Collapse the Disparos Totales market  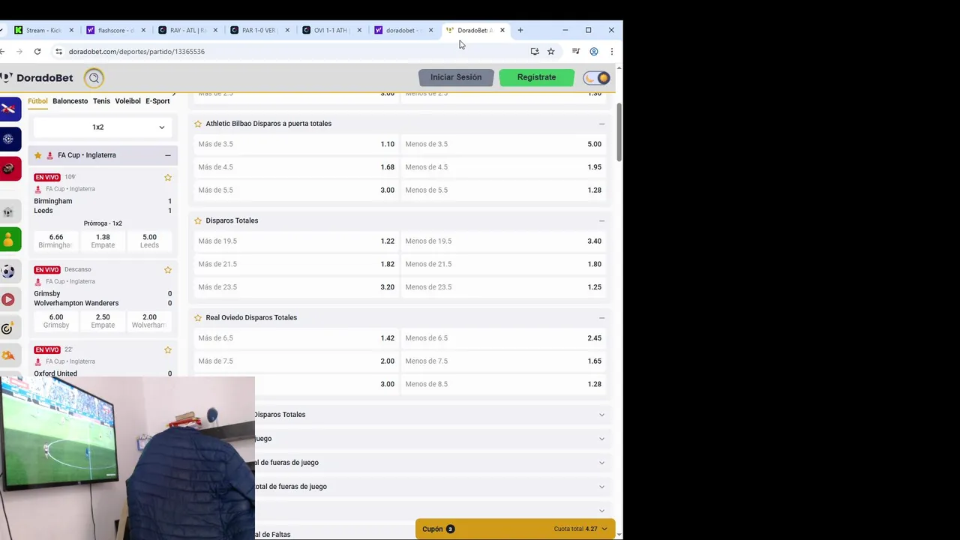tap(601, 220)
